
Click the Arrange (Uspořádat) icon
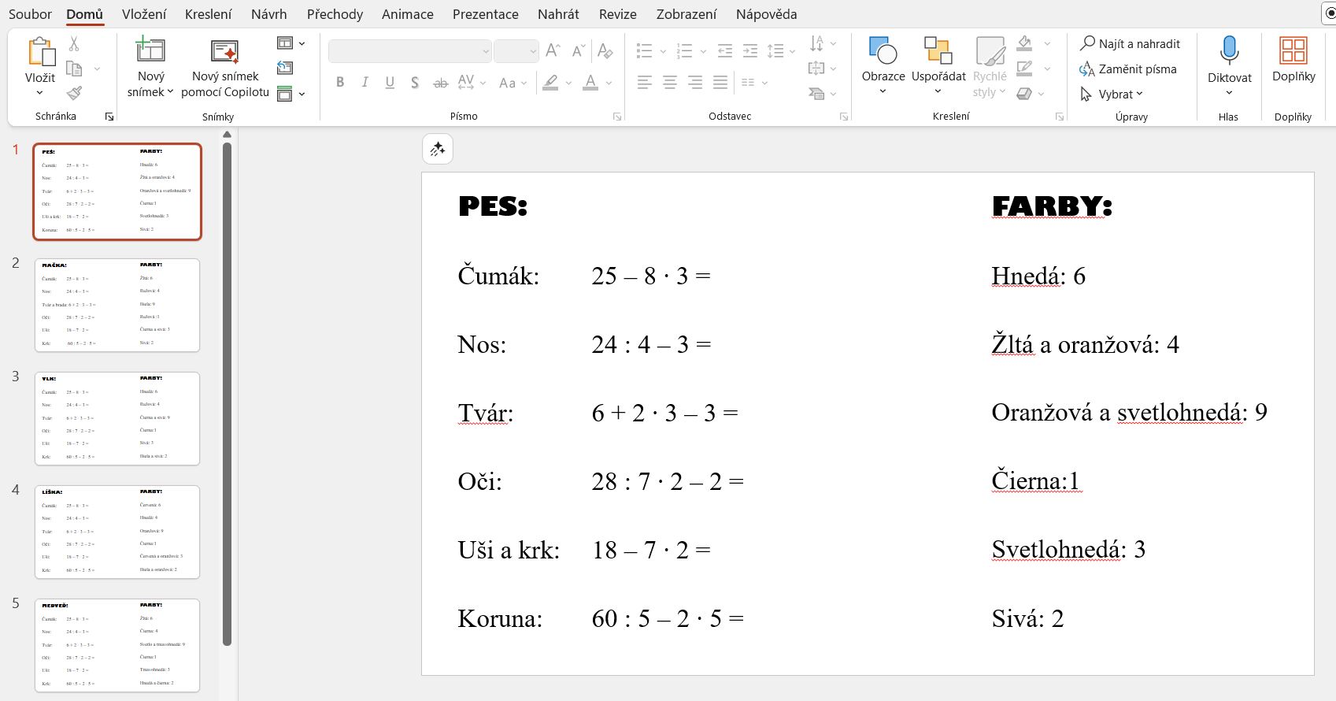pos(938,52)
